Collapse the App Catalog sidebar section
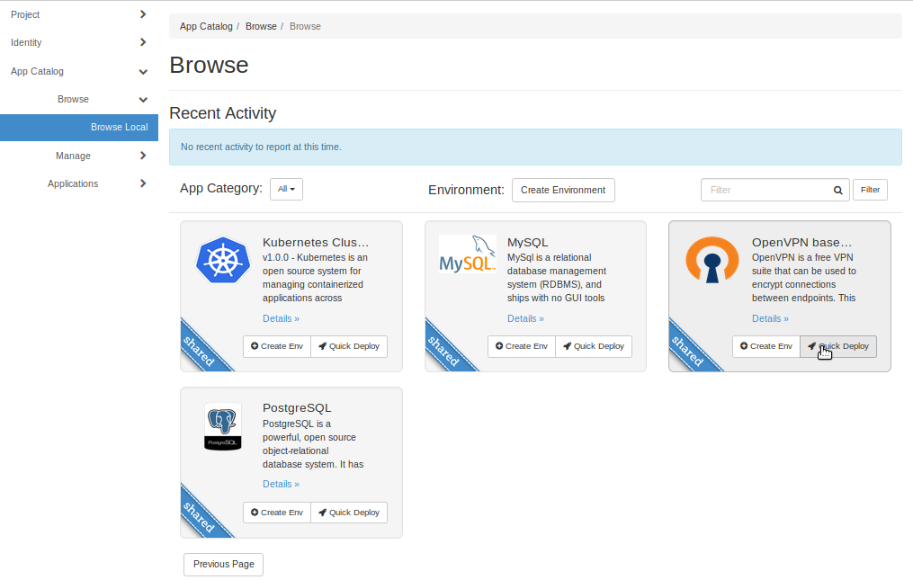This screenshot has width=913, height=580. tap(78, 71)
